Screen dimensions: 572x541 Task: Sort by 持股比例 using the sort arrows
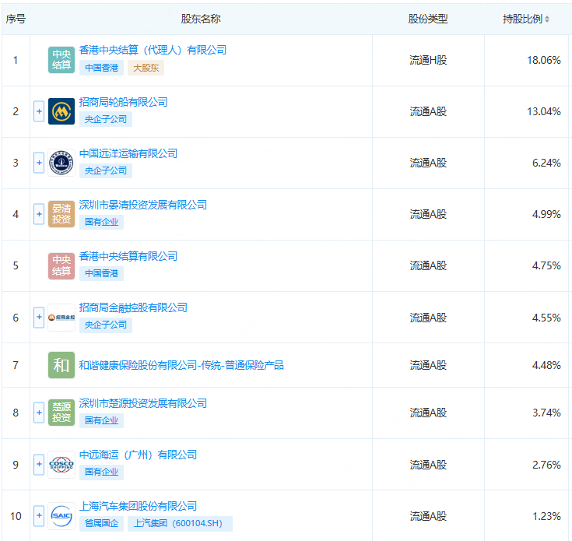click(x=547, y=19)
